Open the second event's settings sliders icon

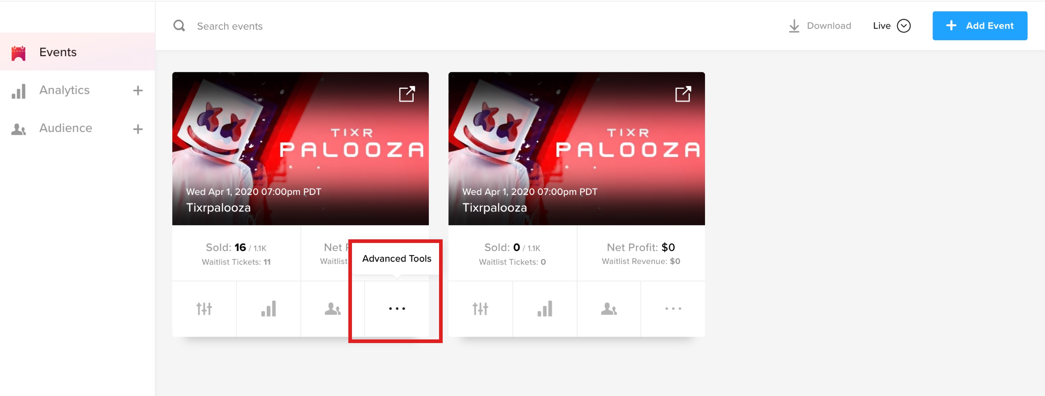click(480, 309)
